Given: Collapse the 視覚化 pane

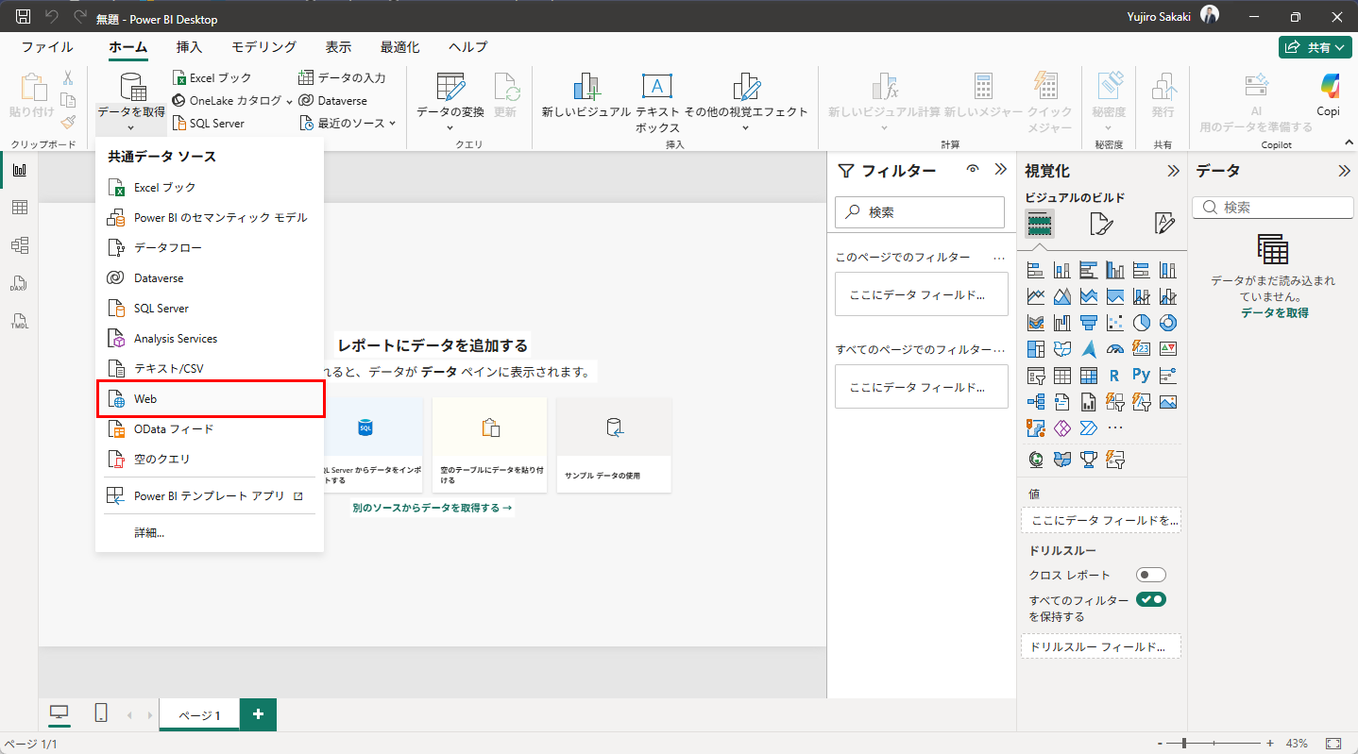Looking at the screenshot, I should [1173, 171].
